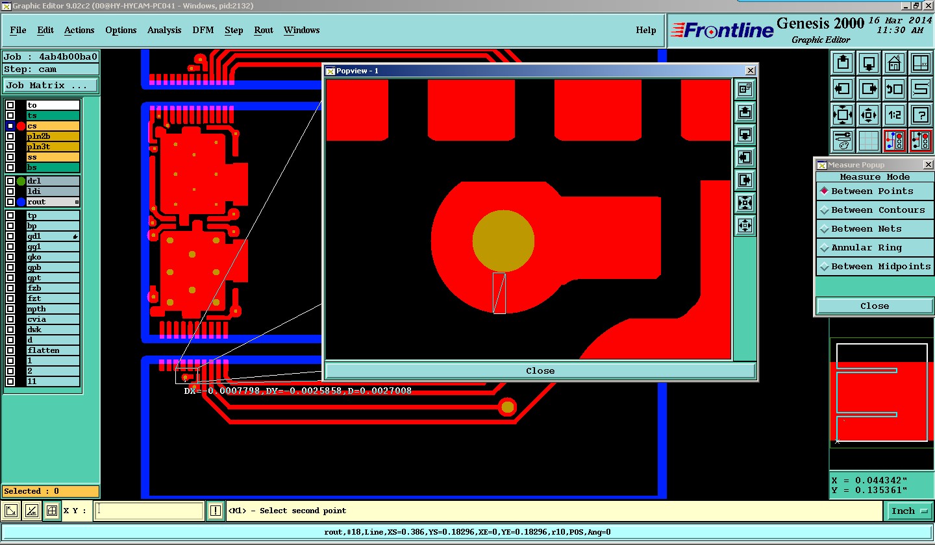Select Between Nets measure mode
935x545 pixels.
tap(875, 228)
